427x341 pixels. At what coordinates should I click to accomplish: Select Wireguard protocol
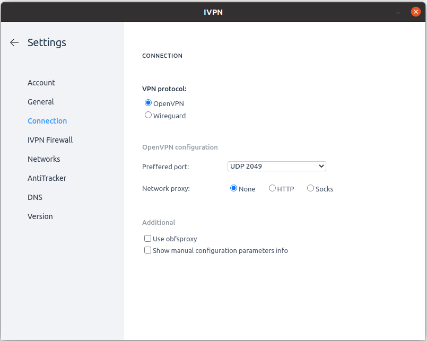pos(148,115)
